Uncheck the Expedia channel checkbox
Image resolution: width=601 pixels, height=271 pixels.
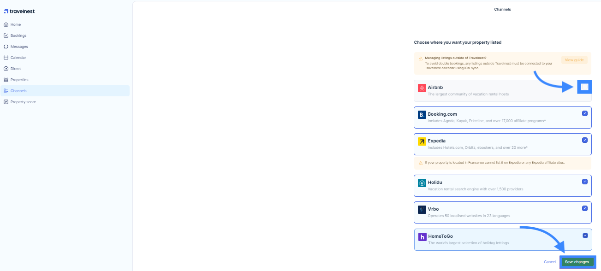pos(585,140)
